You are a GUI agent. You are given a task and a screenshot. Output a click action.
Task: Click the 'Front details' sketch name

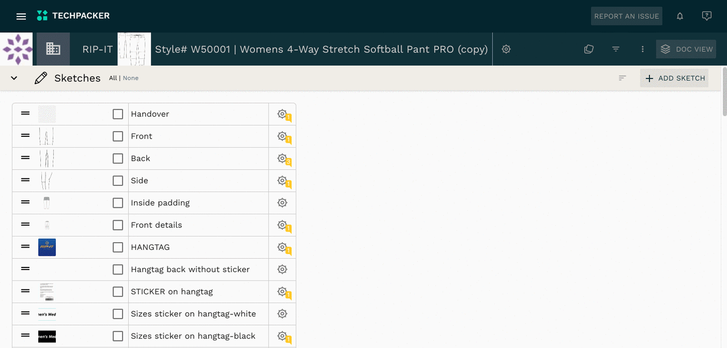[x=156, y=225]
